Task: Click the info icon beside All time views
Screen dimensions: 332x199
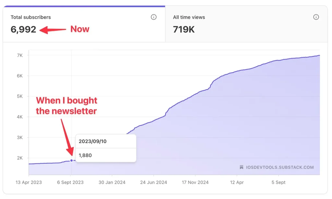Action: [x=316, y=17]
